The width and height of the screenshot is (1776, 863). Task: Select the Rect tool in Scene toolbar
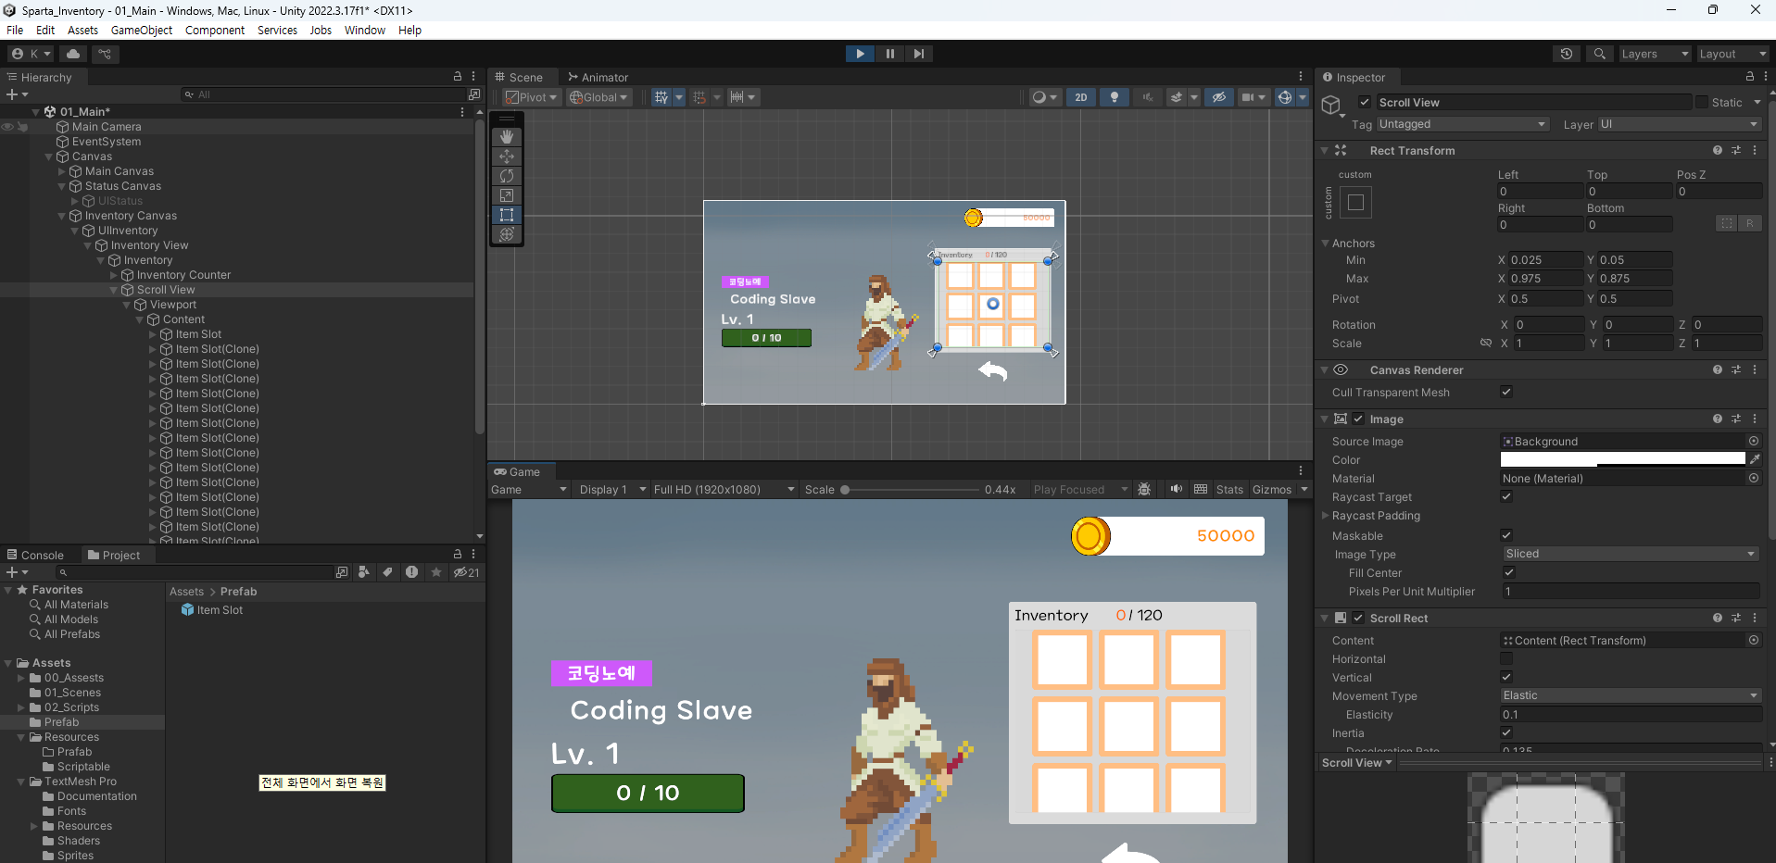pos(507,215)
